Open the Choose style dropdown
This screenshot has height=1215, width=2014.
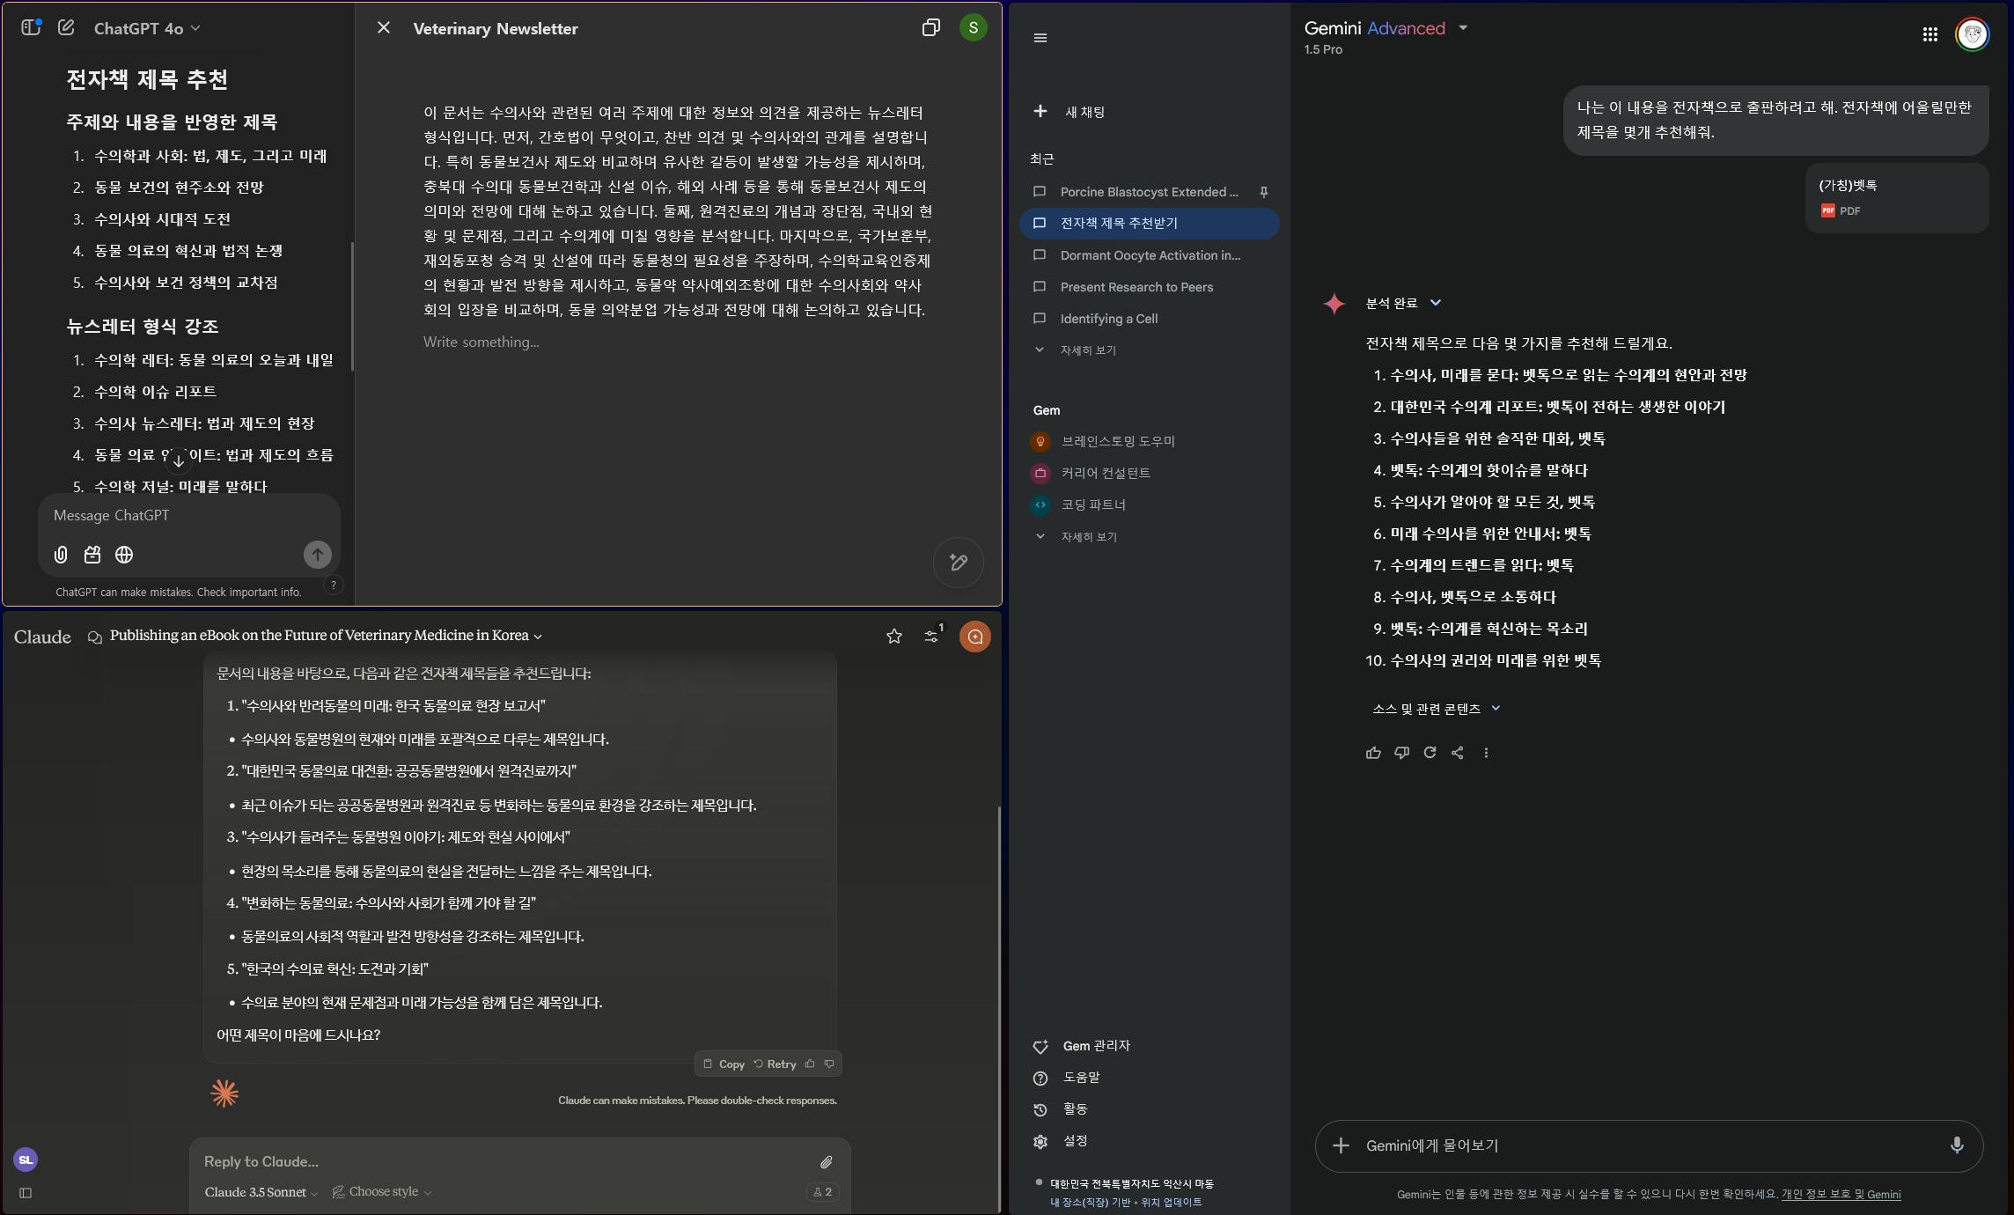(x=382, y=1192)
